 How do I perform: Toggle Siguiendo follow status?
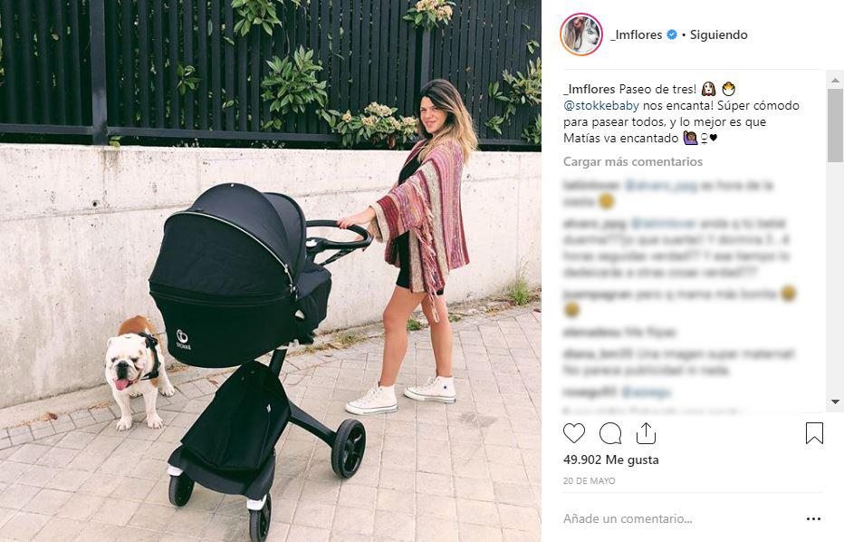[719, 34]
